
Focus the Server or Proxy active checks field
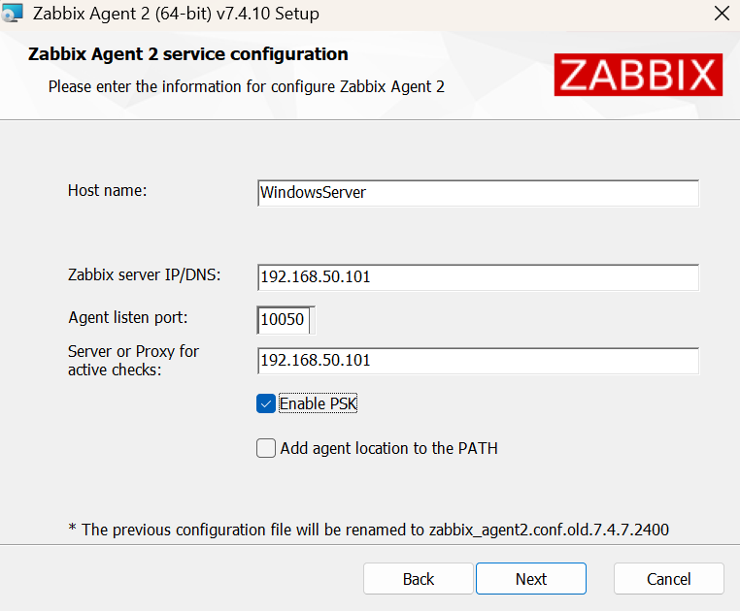(x=478, y=361)
